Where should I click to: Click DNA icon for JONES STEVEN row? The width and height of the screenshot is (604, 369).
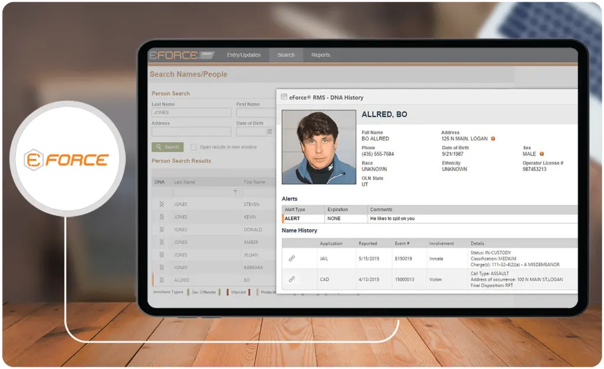pos(162,204)
